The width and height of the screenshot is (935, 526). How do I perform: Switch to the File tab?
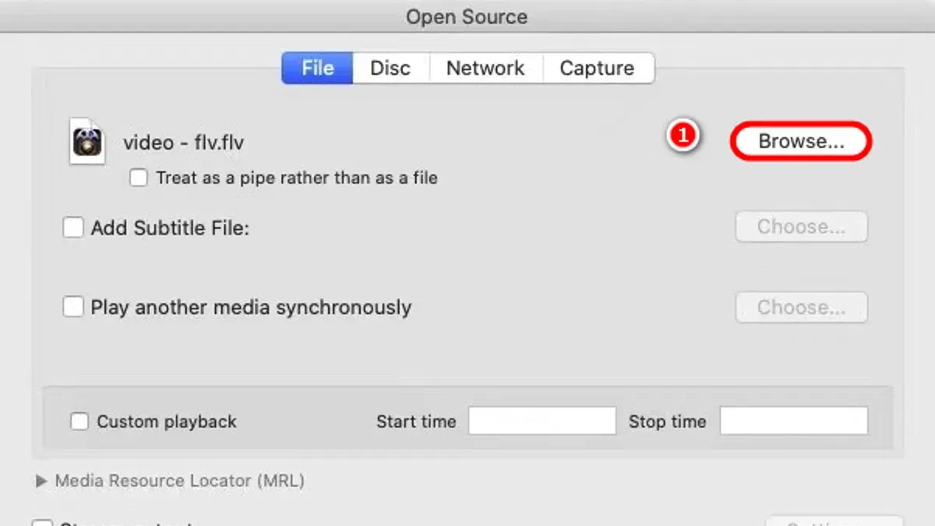[317, 68]
